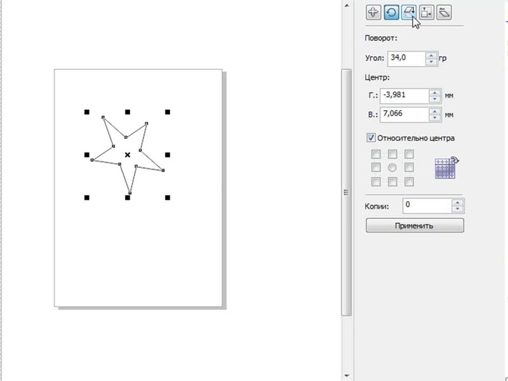The image size is (508, 381).
Task: Click the top-middle selection handle of star
Action: click(x=128, y=112)
